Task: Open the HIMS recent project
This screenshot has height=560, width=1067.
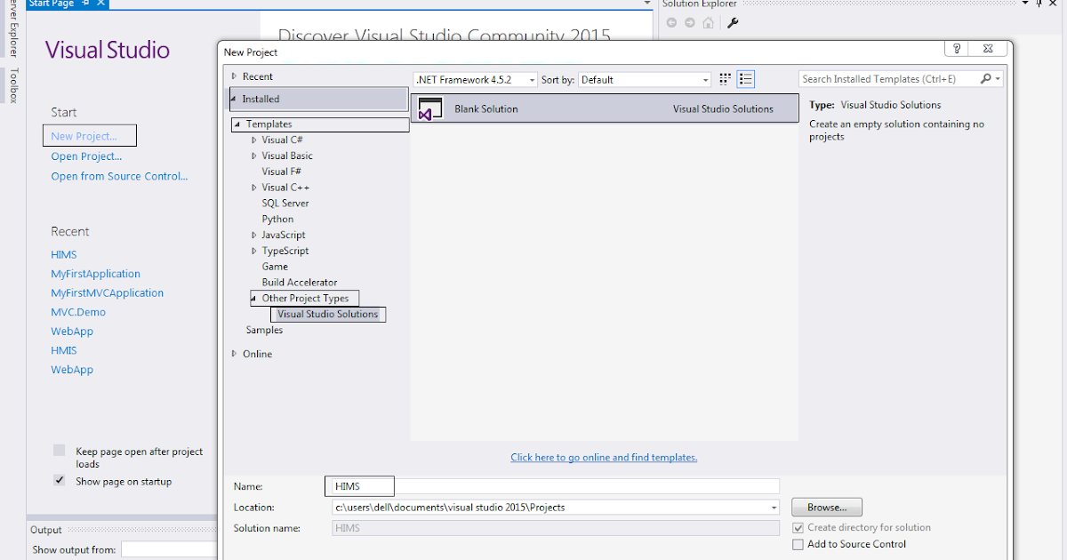Action: click(x=63, y=254)
